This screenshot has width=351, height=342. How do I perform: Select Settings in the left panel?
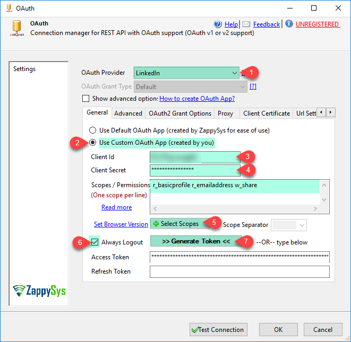click(x=24, y=69)
